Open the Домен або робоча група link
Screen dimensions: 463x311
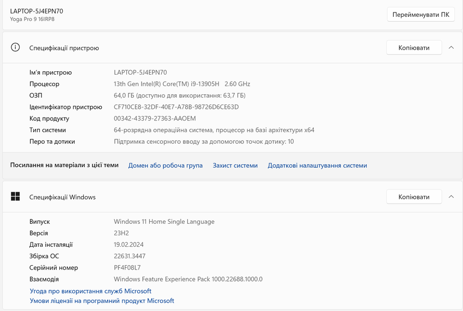(x=165, y=166)
